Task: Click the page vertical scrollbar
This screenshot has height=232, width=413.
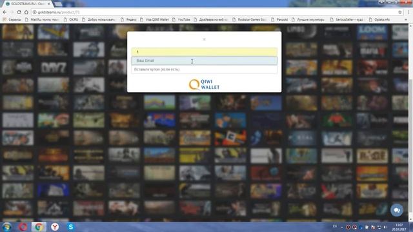Action: tap(410, 122)
